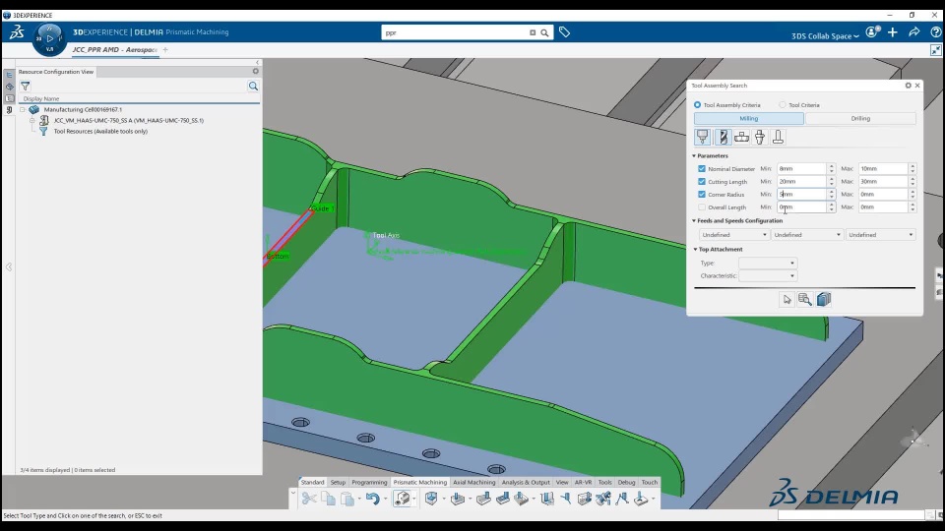This screenshot has height=531, width=945.
Task: Open the Programming toolbar tab
Action: [x=369, y=482]
